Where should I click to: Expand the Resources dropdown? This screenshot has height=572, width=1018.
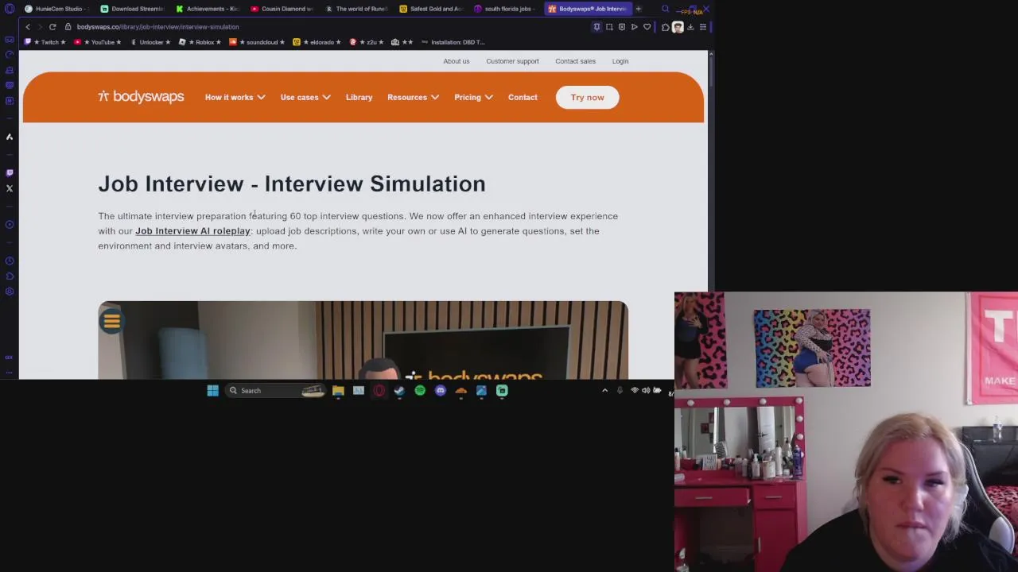coord(413,97)
